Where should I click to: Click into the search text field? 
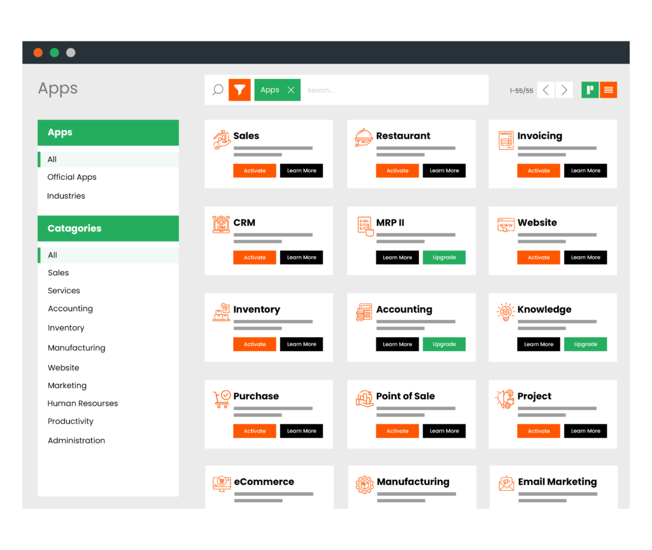pos(395,90)
